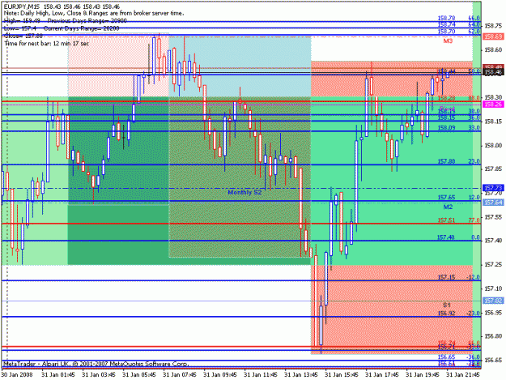Click the red '157.51' level label
Viewport: 506px width, 380px height.
[x=446, y=220]
